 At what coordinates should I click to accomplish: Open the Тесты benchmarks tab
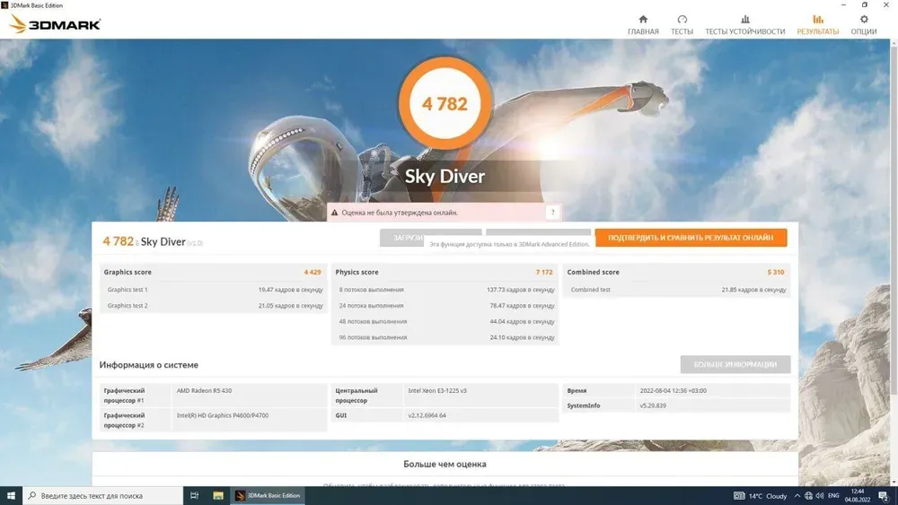click(682, 25)
